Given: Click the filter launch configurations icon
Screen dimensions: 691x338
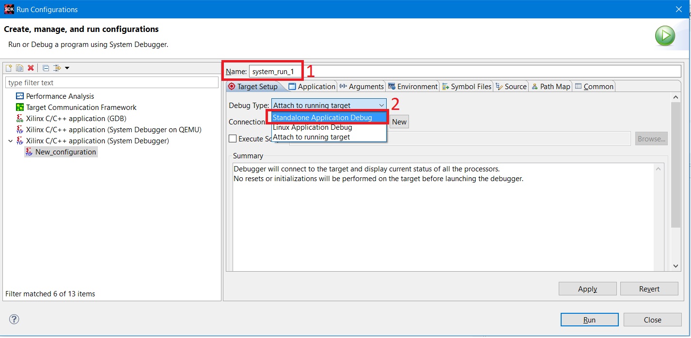Looking at the screenshot, I should [57, 68].
